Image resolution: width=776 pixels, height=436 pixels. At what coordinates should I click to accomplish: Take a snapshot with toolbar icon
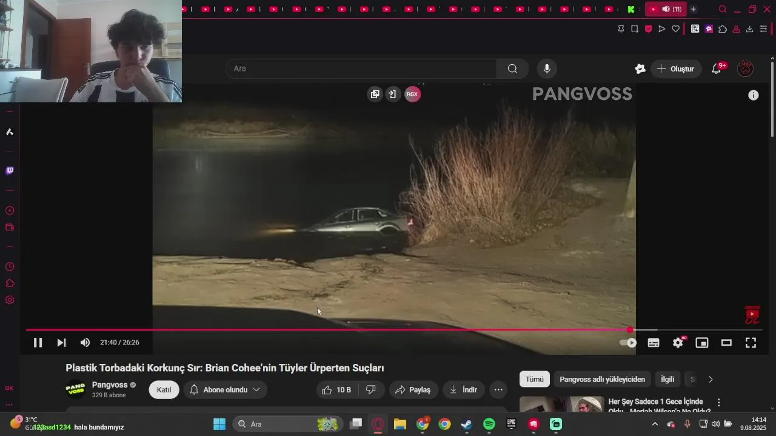pos(635,28)
